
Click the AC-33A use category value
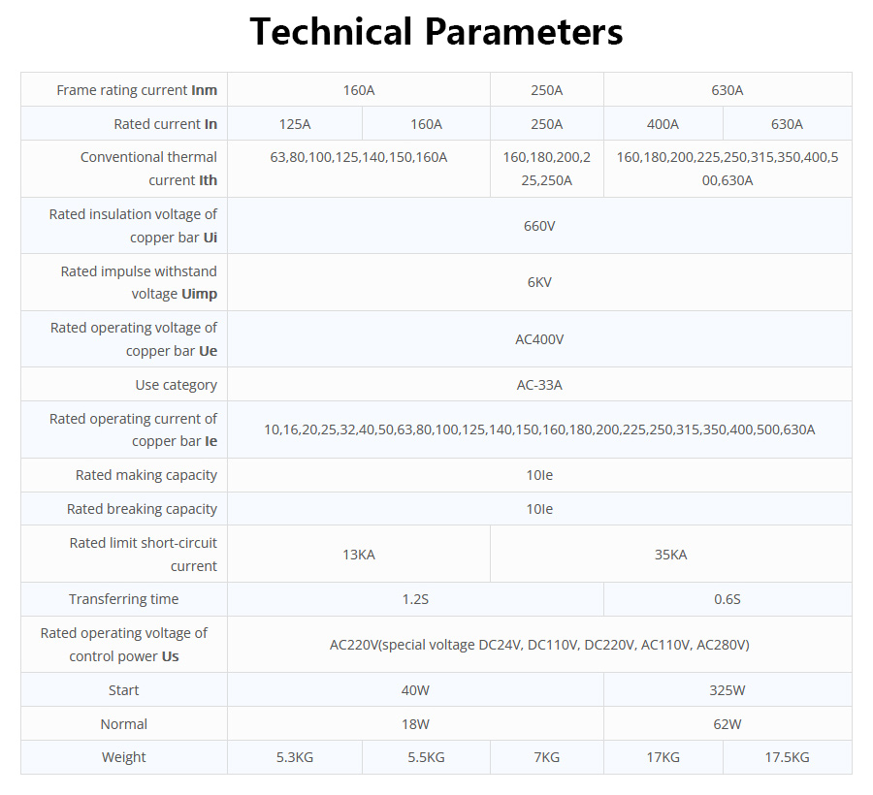tap(539, 385)
